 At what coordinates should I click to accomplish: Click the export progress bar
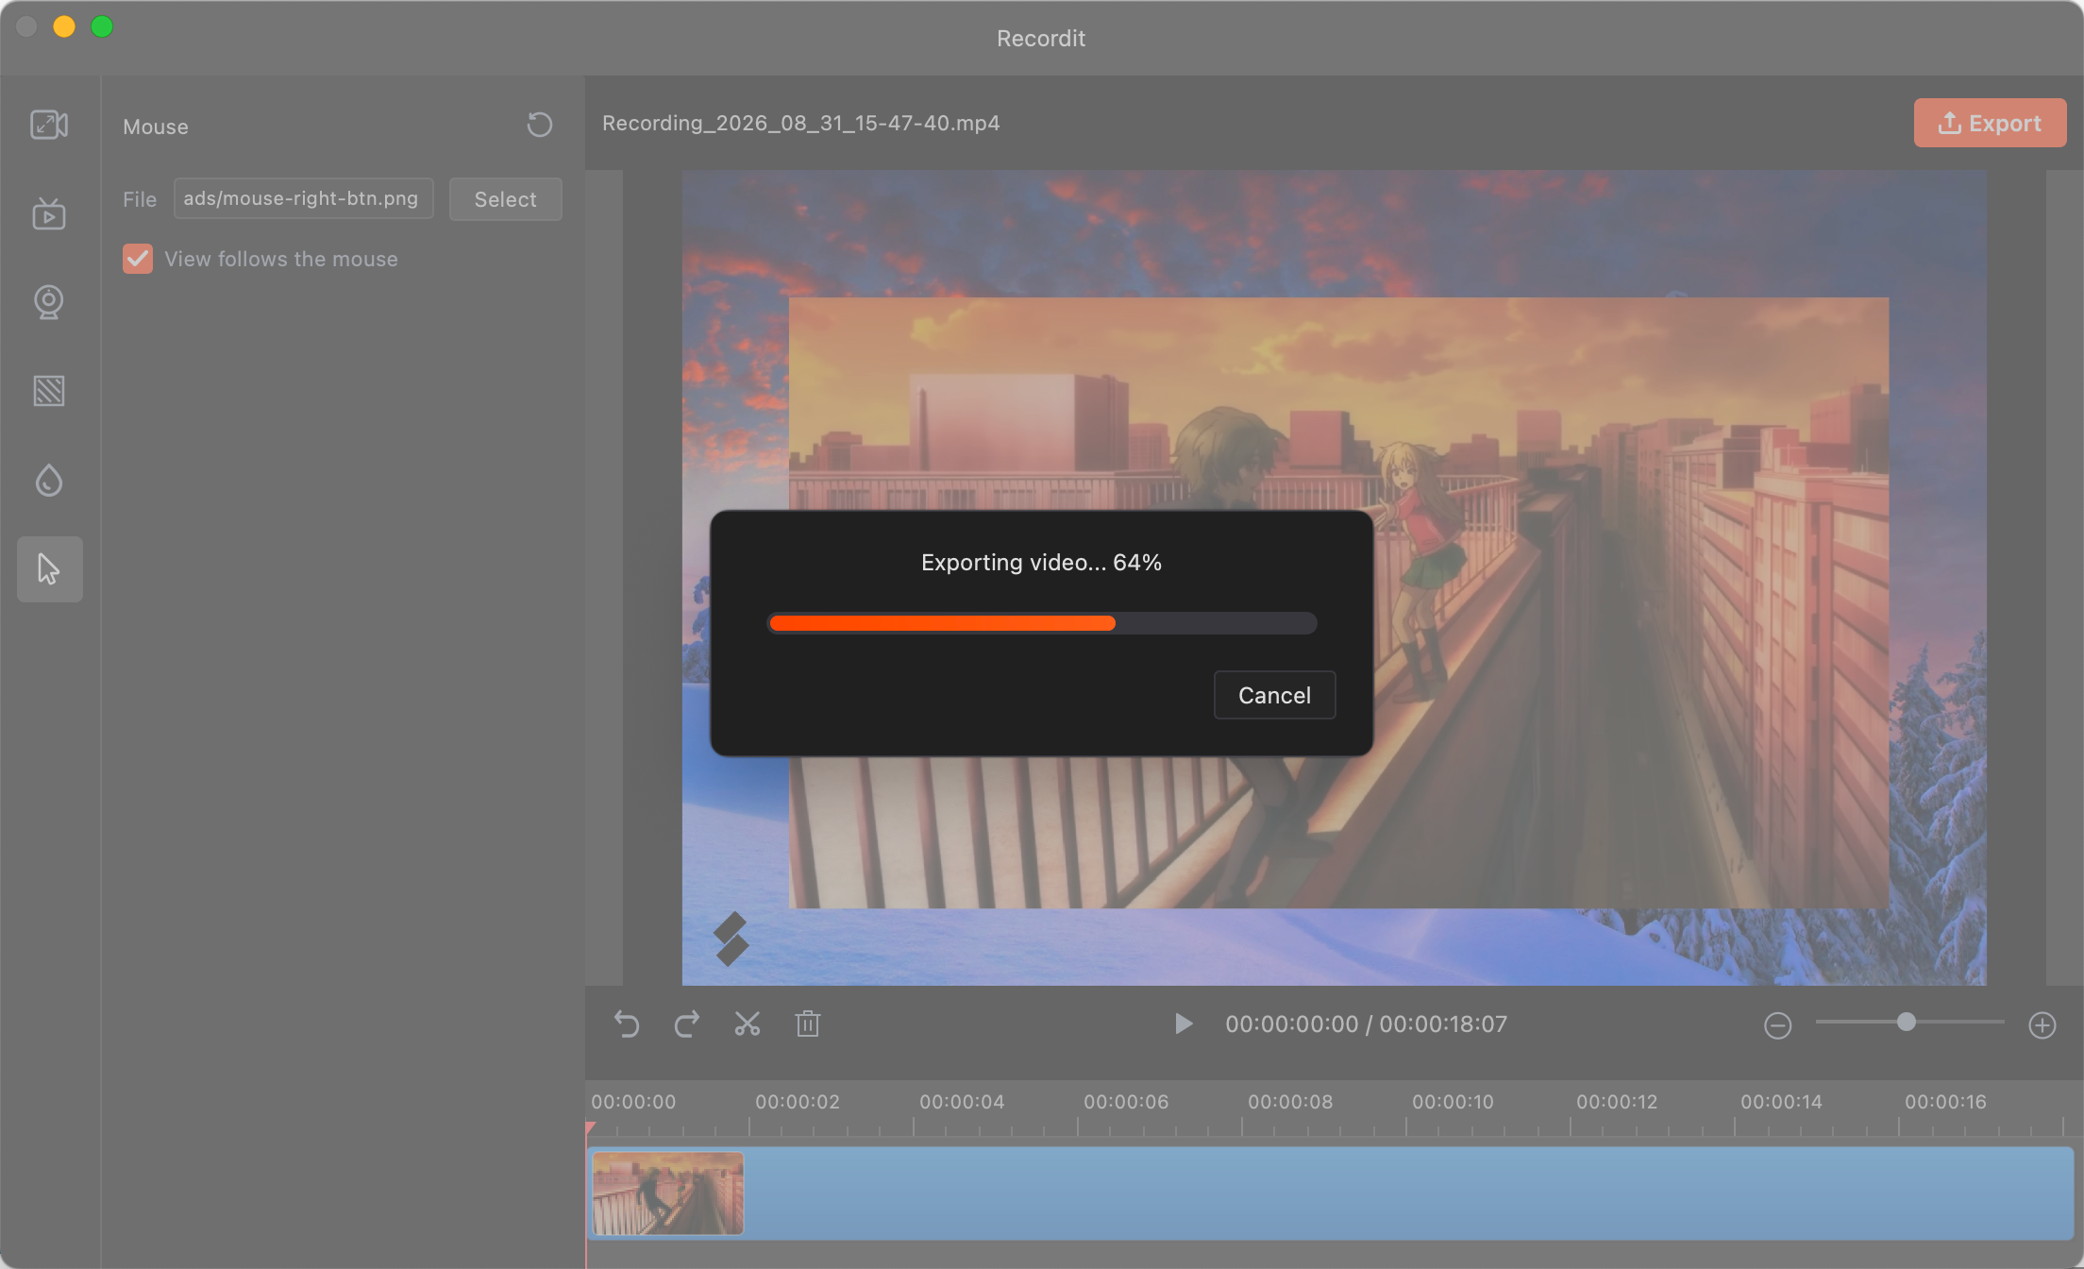(1042, 622)
